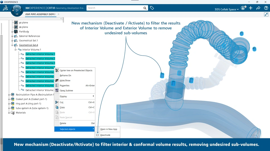Open the user profile icon
270x151 pixels.
243,8
